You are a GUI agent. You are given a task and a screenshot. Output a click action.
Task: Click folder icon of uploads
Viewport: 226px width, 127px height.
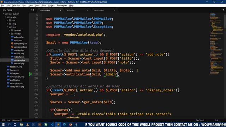coord(12,30)
